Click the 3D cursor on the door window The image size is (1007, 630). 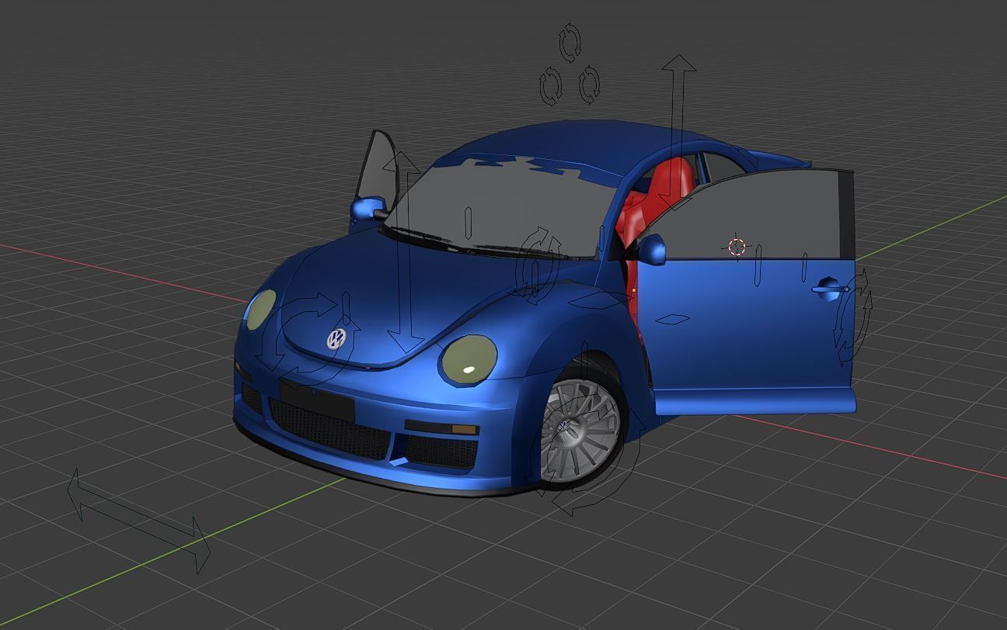(737, 247)
